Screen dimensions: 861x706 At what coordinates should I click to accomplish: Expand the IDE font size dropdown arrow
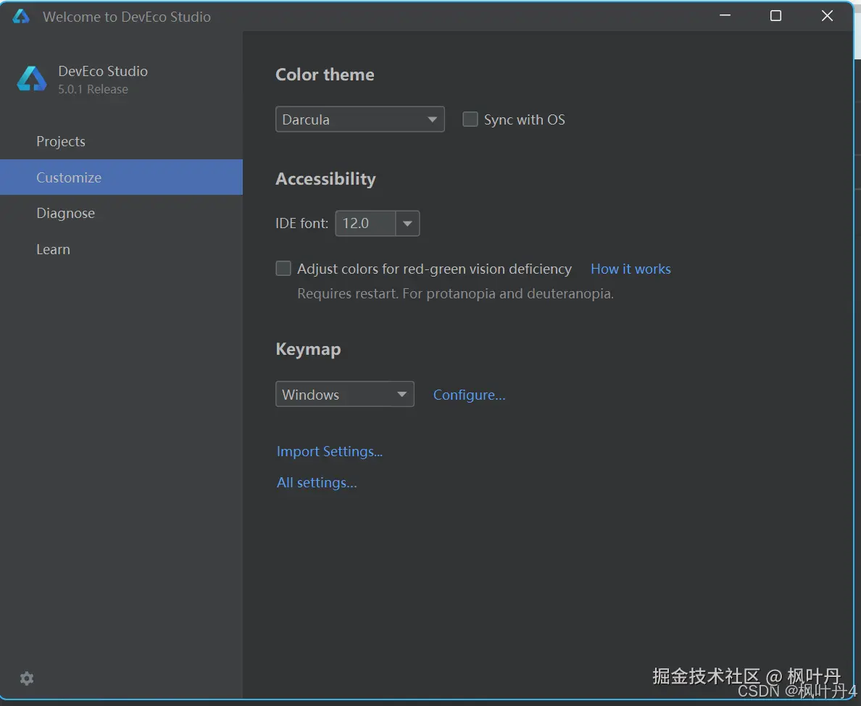click(x=407, y=223)
